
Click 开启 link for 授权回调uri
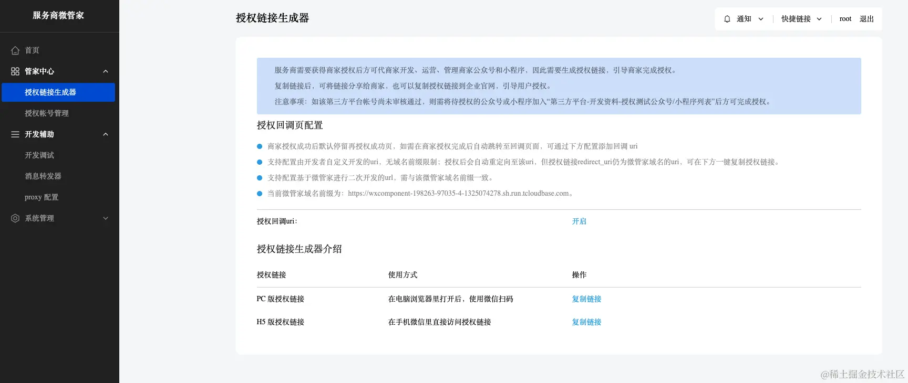pyautogui.click(x=579, y=221)
